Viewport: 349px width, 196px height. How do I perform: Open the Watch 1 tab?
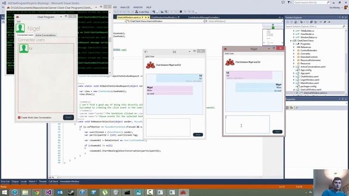pyautogui.click(x=33, y=181)
